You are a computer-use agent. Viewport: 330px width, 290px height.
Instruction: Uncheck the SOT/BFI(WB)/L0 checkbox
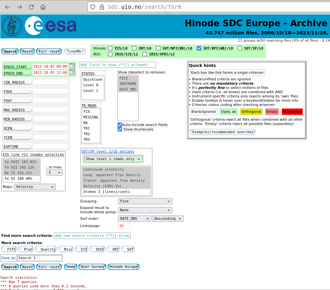199,48
